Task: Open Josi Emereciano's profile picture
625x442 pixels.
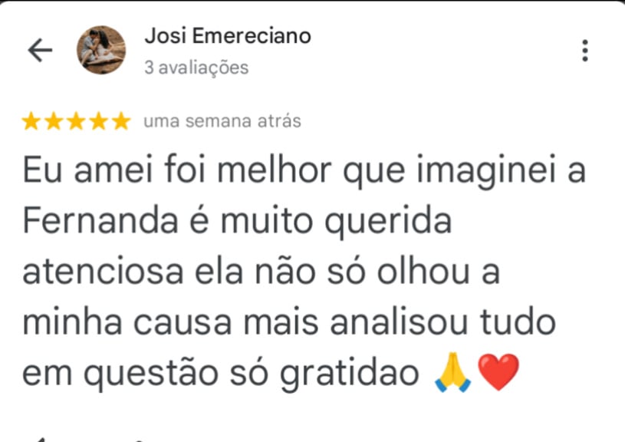Action: [101, 50]
